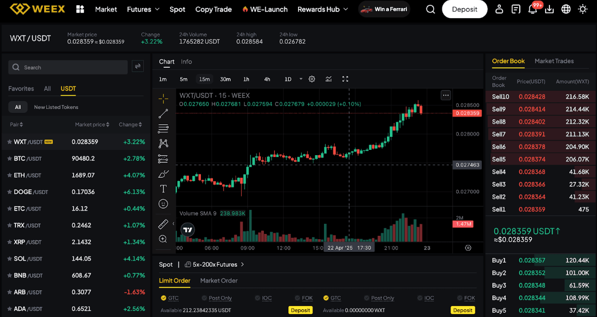Open the emoji annotation tool
Viewport: 597px width, 317px height.
(x=163, y=203)
